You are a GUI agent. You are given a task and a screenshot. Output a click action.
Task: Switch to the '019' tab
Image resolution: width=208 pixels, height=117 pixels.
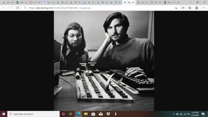(x=155, y=2)
